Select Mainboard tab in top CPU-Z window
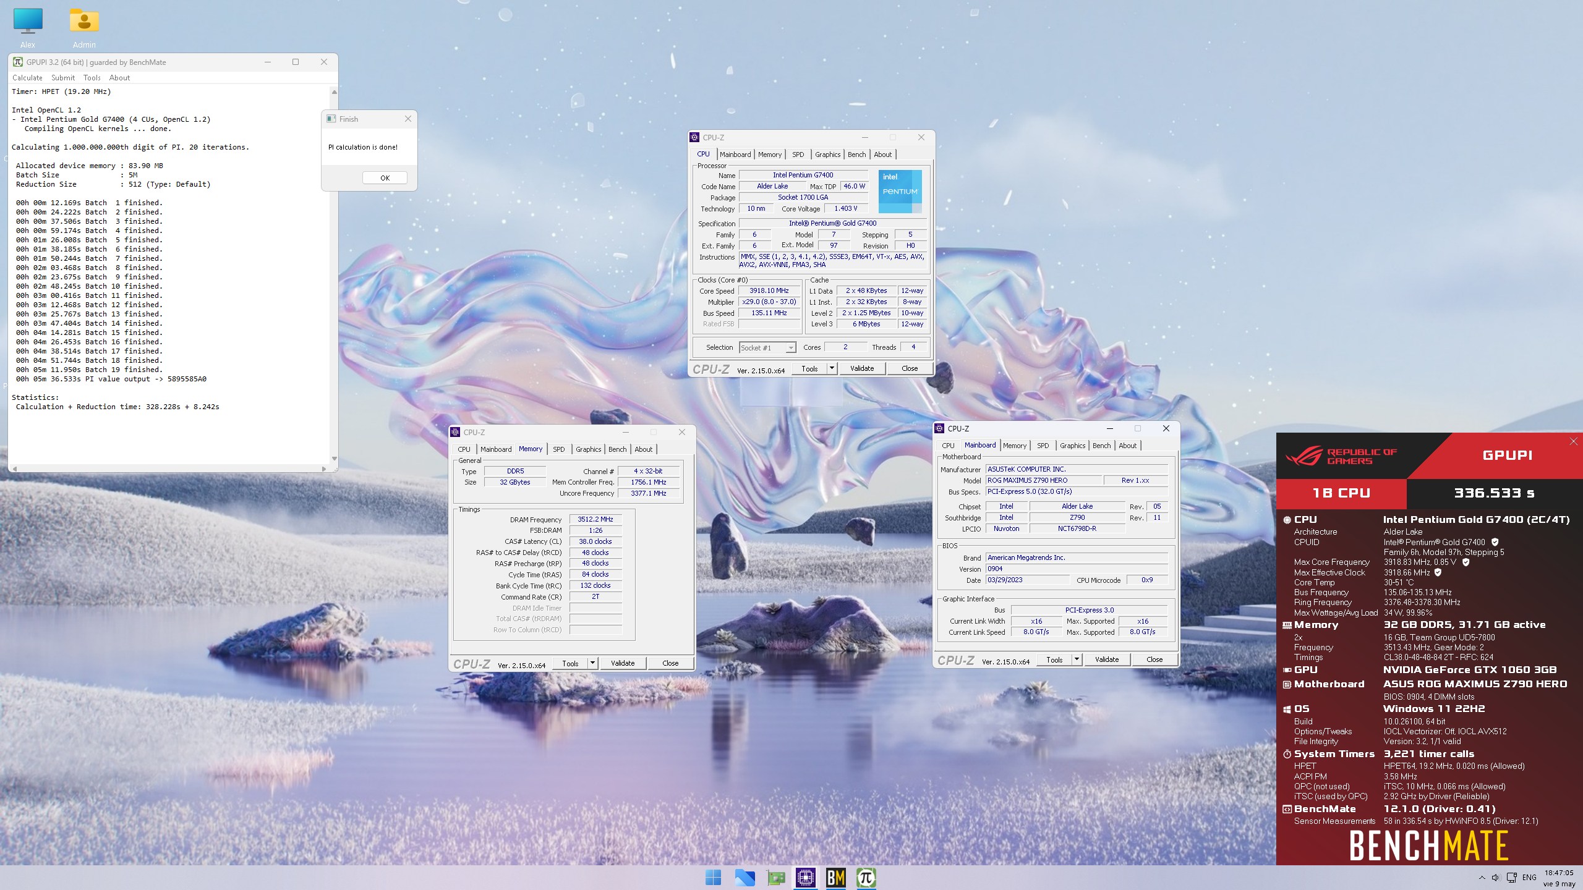Viewport: 1583px width, 890px height. (x=735, y=155)
